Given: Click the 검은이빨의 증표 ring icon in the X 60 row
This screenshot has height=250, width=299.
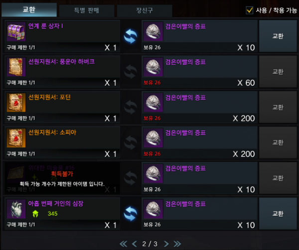Looking at the screenshot, I should point(153,67).
